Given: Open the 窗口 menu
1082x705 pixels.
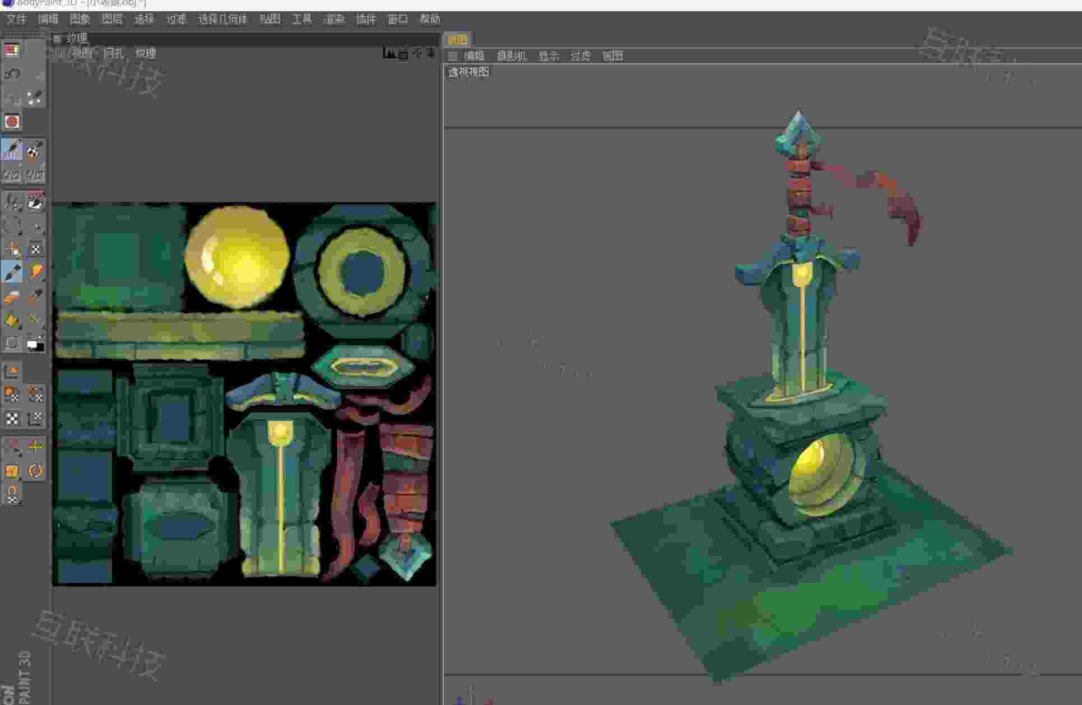Looking at the screenshot, I should click(x=397, y=20).
